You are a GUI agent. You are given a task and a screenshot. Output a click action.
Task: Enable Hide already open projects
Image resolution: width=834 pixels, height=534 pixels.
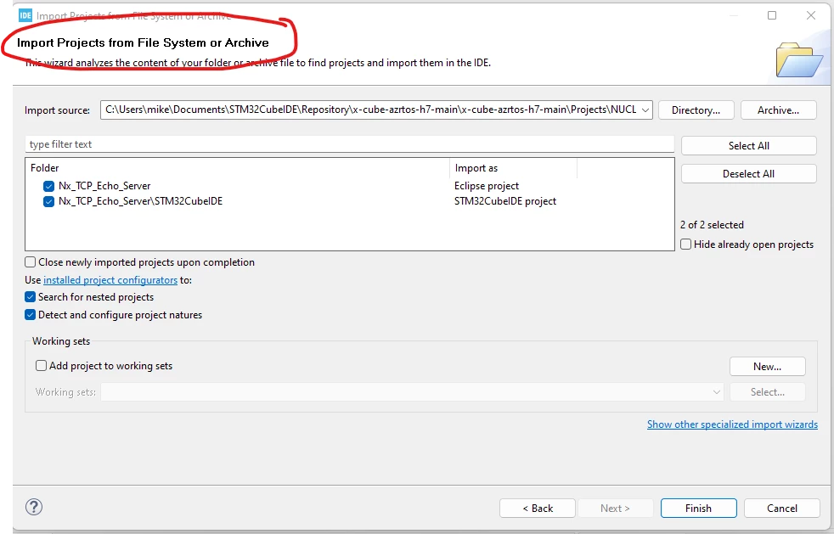(x=685, y=245)
